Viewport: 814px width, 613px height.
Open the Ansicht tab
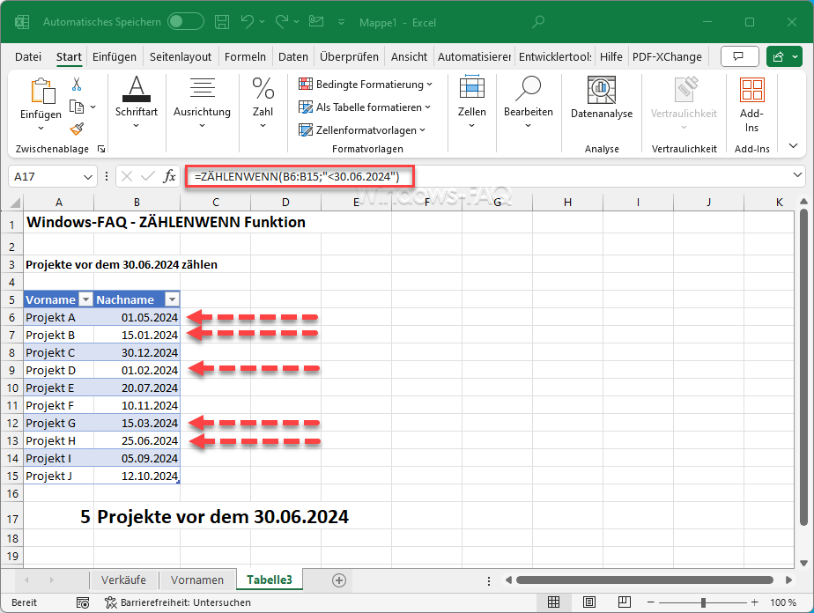point(409,56)
